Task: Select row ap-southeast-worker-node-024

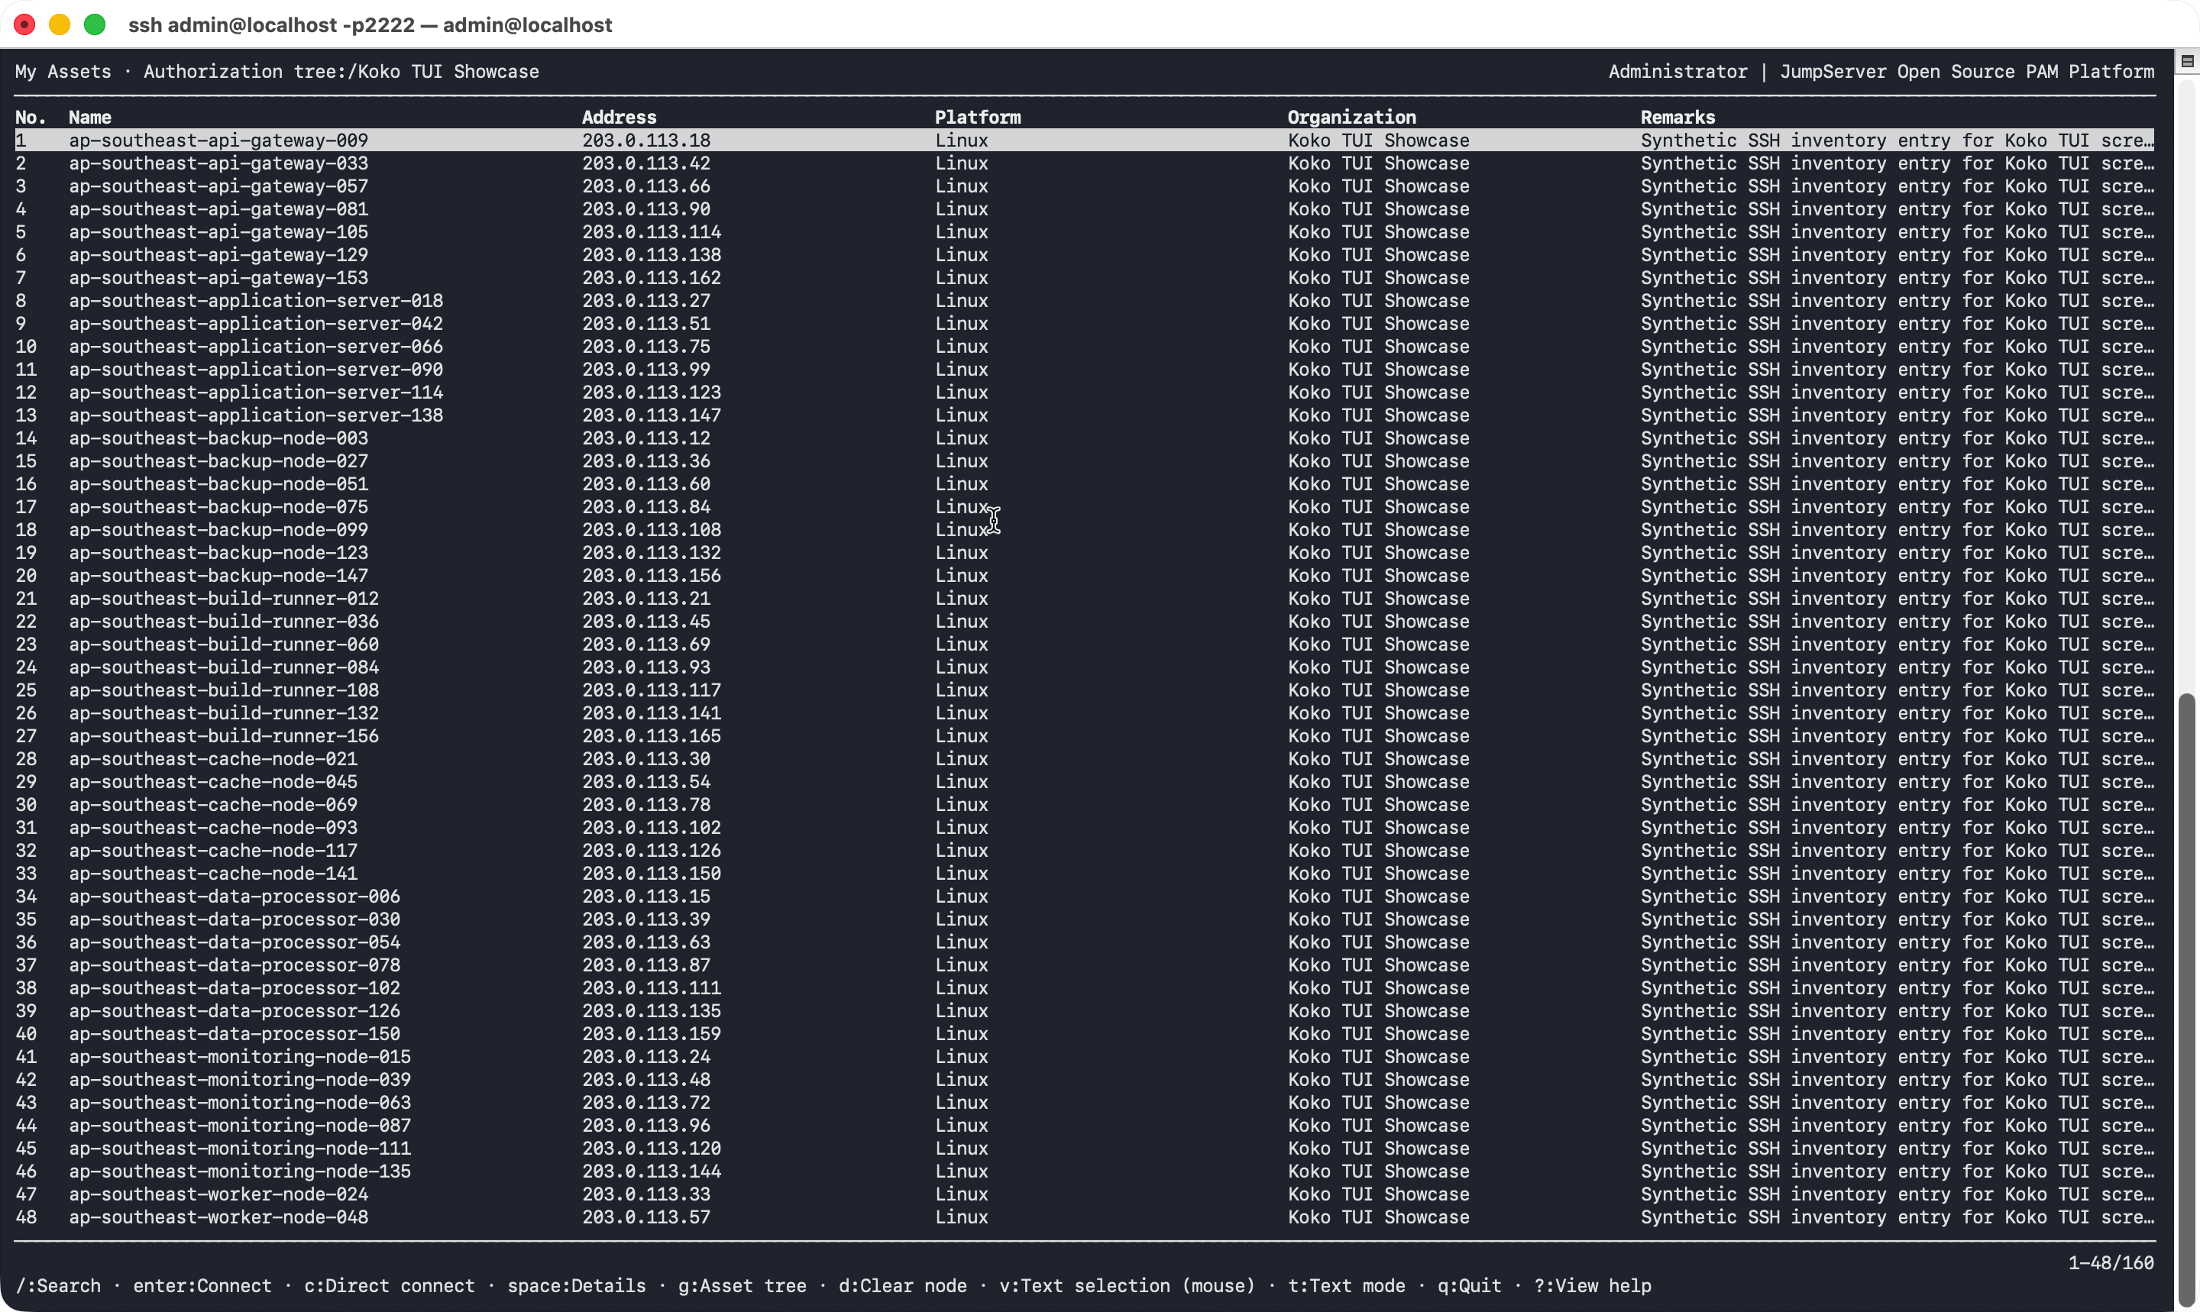Action: click(1084, 1194)
